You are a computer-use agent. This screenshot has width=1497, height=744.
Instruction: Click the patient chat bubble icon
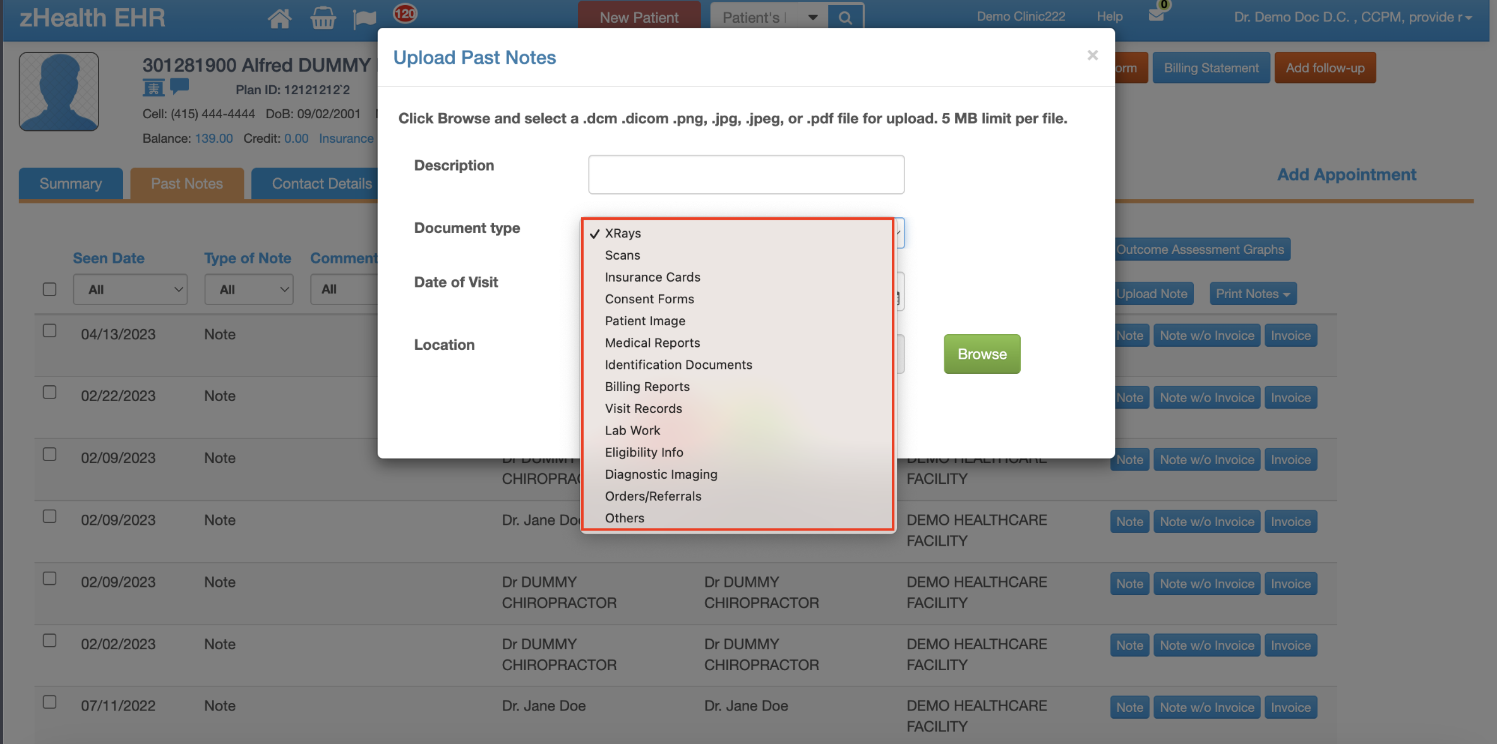point(179,86)
